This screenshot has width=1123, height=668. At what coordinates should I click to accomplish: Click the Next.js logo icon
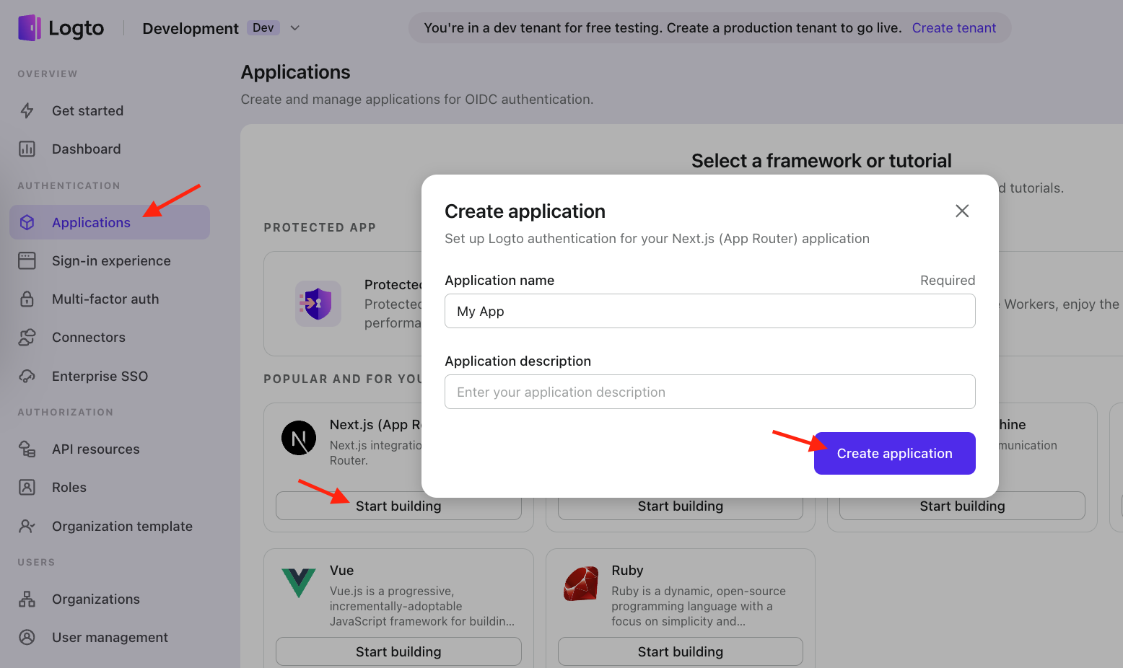pyautogui.click(x=299, y=438)
